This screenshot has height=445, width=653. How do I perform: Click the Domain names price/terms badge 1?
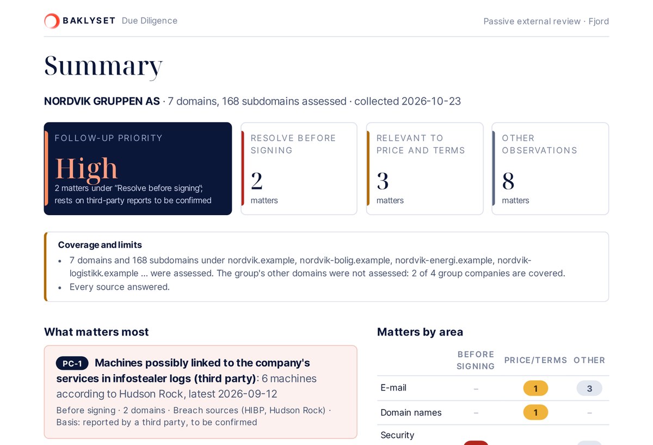[535, 413]
